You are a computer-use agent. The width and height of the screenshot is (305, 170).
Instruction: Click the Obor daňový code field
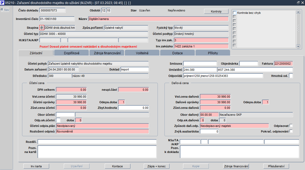209,114
